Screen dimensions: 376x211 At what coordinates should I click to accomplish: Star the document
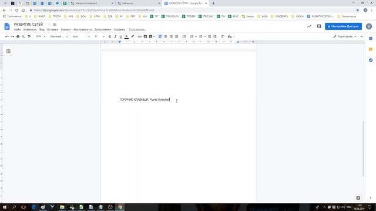49,25
